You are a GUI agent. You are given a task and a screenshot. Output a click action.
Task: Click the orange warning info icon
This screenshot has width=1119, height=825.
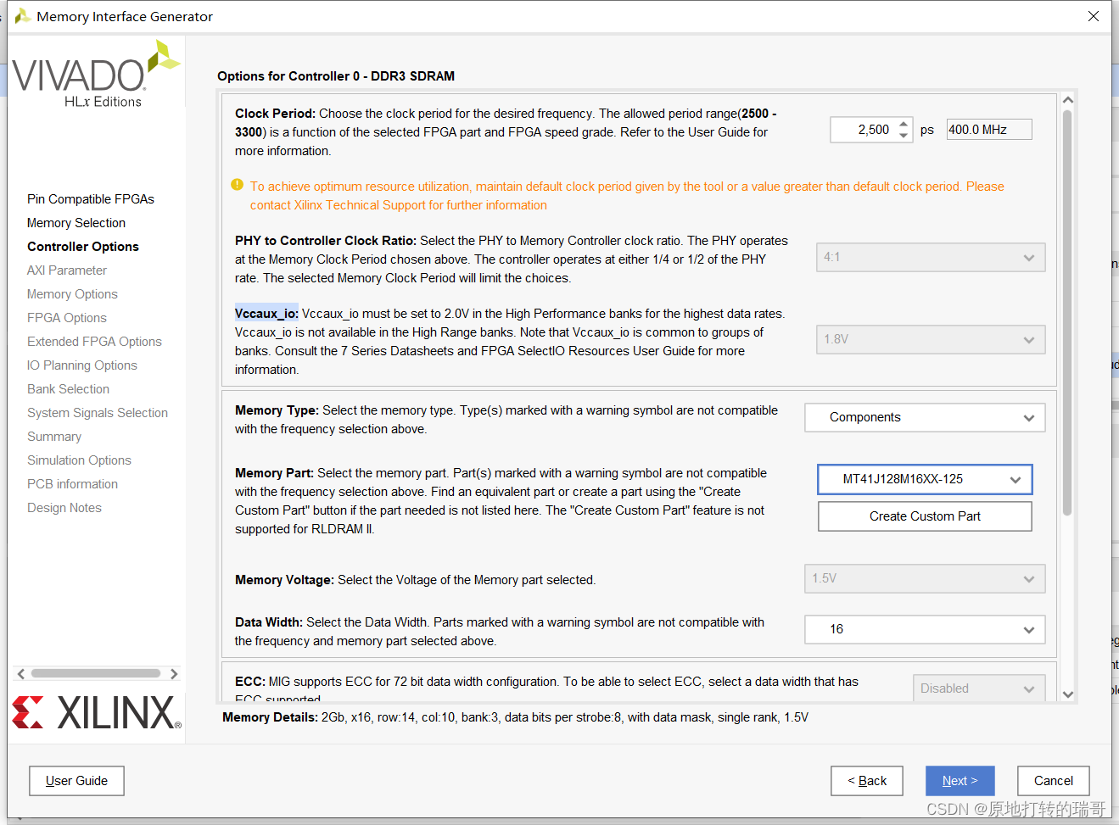(238, 185)
